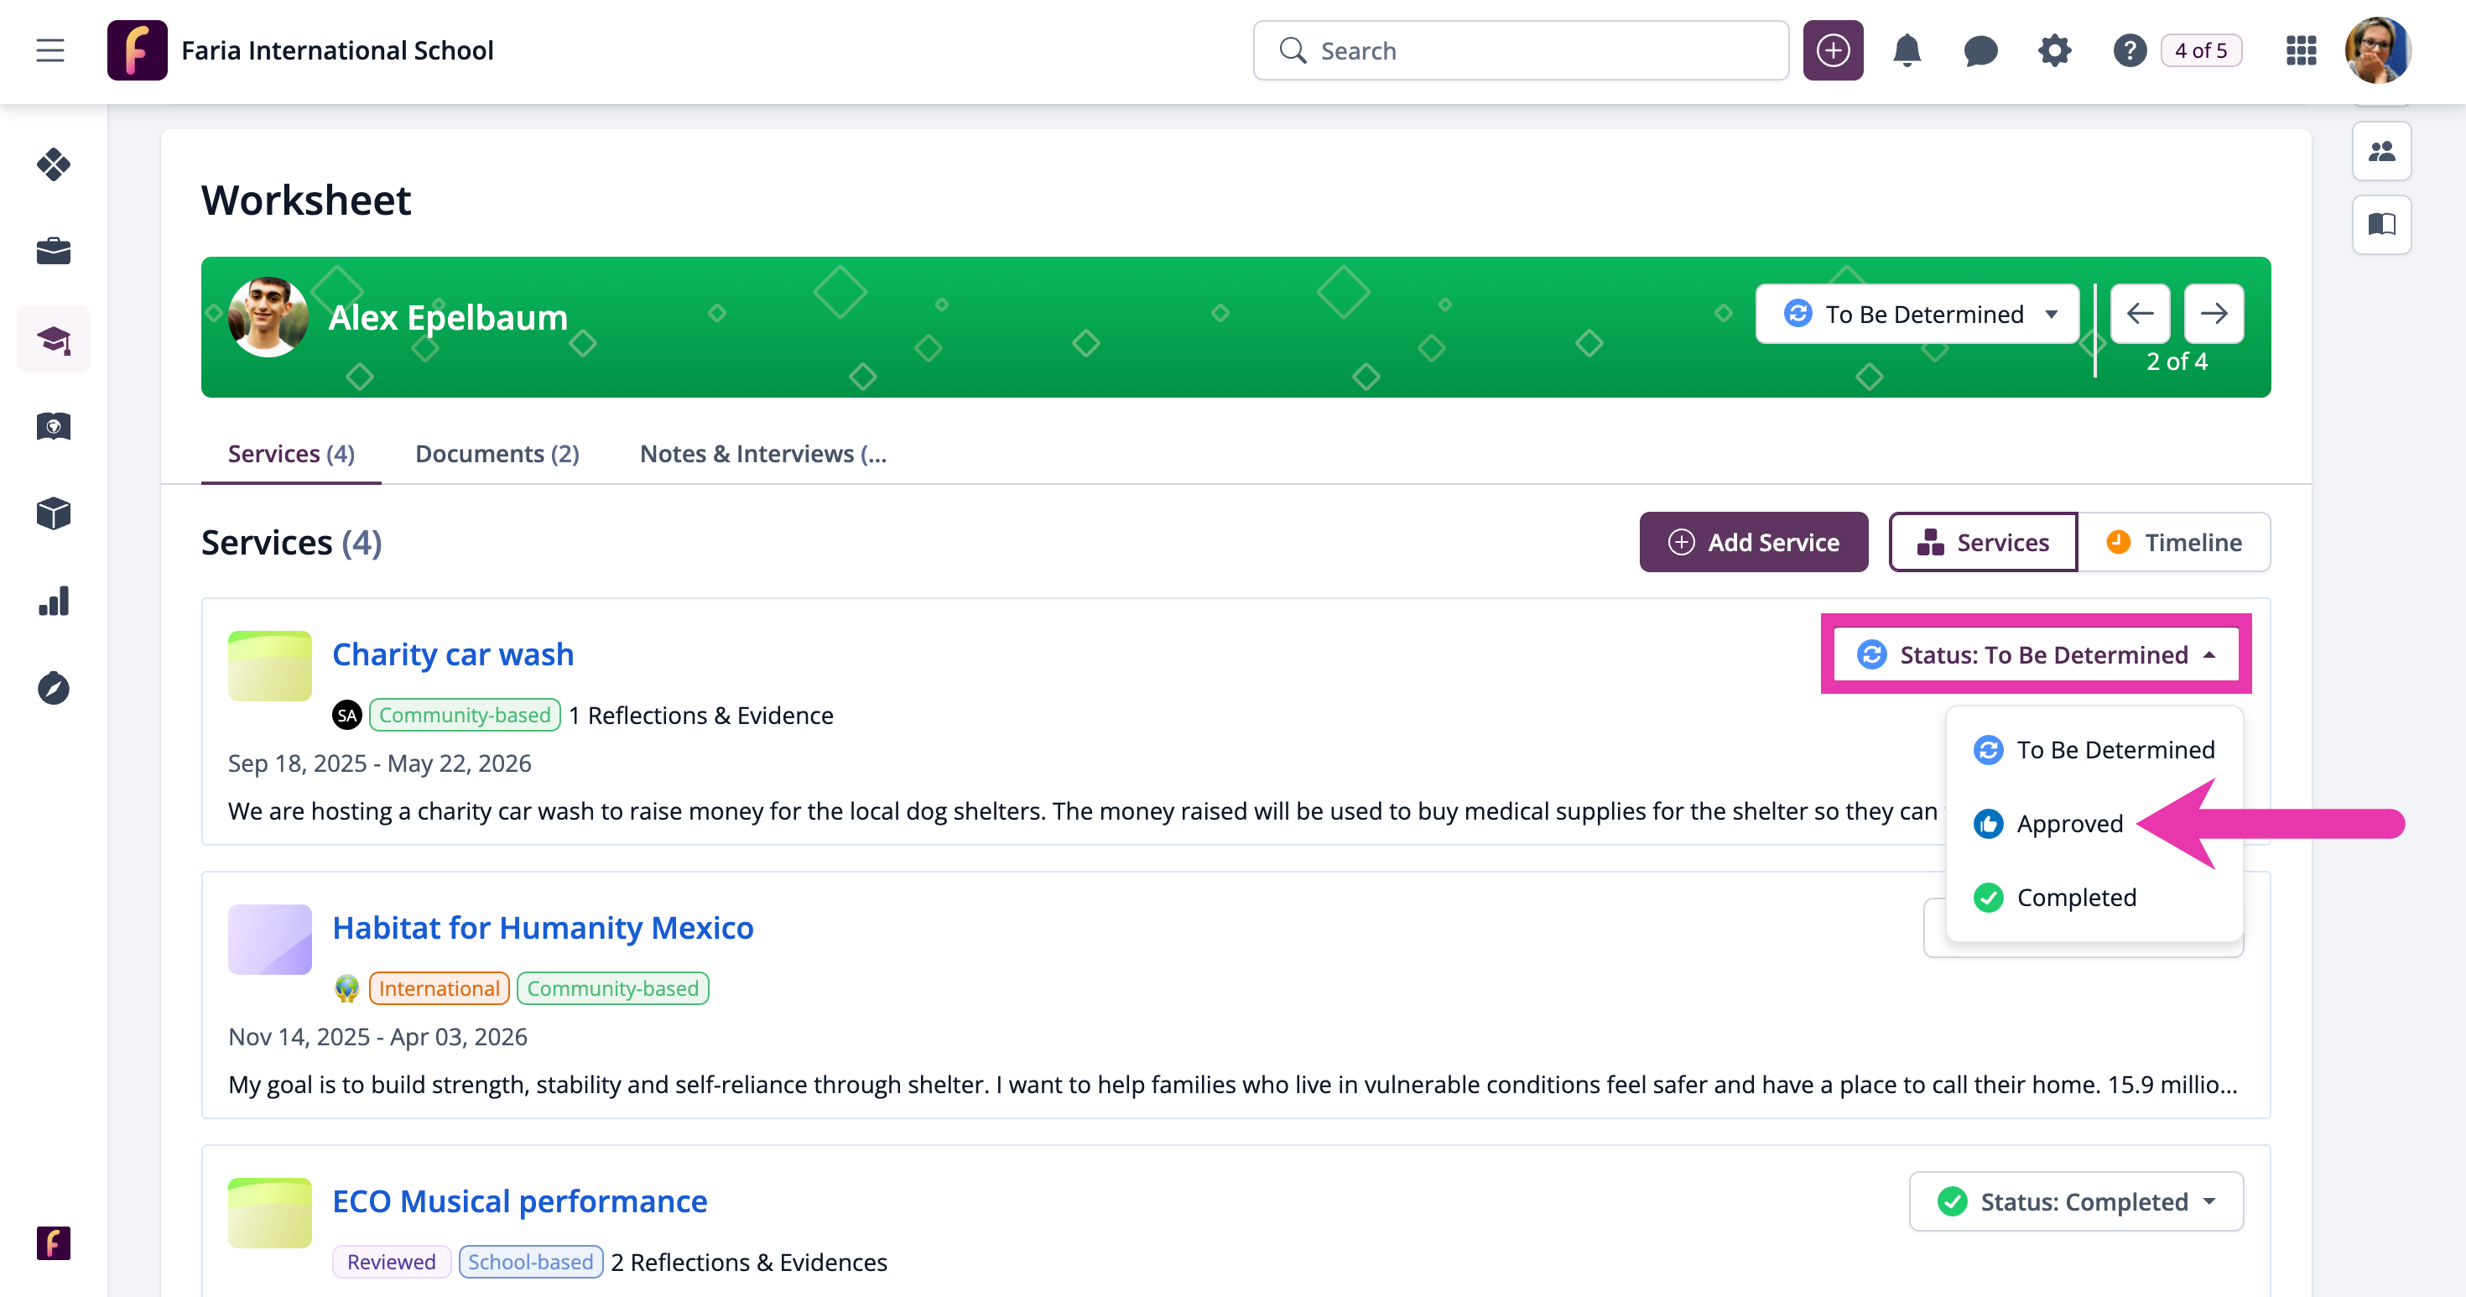Click 2 Reflections & Evidences text
The image size is (2466, 1297).
[x=750, y=1262]
